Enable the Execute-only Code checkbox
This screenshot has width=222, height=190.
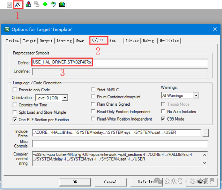[15, 90]
